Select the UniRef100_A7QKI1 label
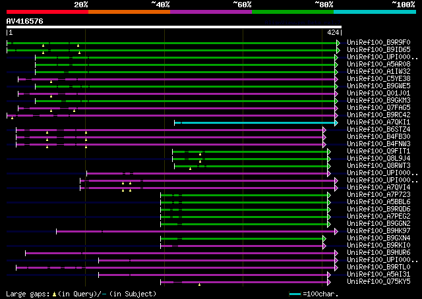 378,122
